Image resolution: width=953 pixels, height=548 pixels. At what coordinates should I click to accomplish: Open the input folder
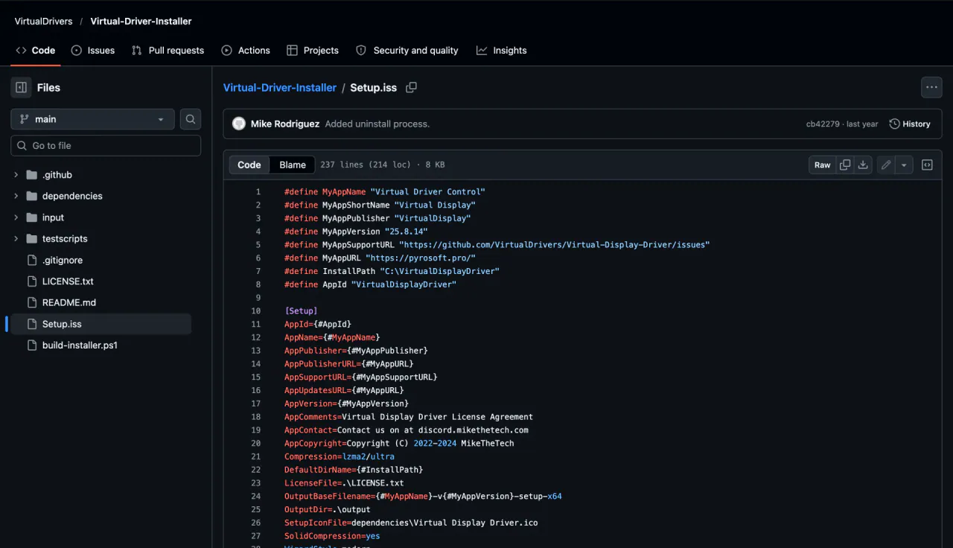[x=53, y=217]
